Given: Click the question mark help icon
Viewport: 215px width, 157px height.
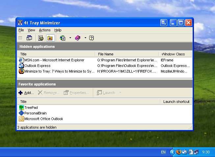Looking at the screenshot, I should [x=92, y=38].
